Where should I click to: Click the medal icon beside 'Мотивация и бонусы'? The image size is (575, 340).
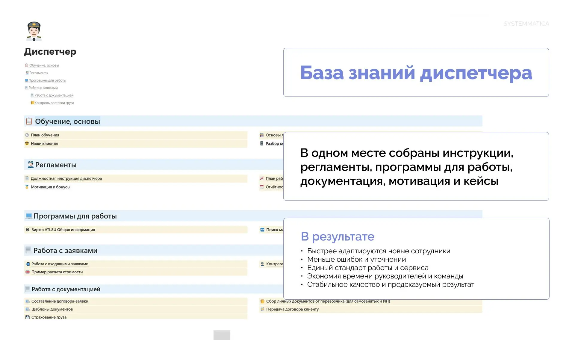27,187
